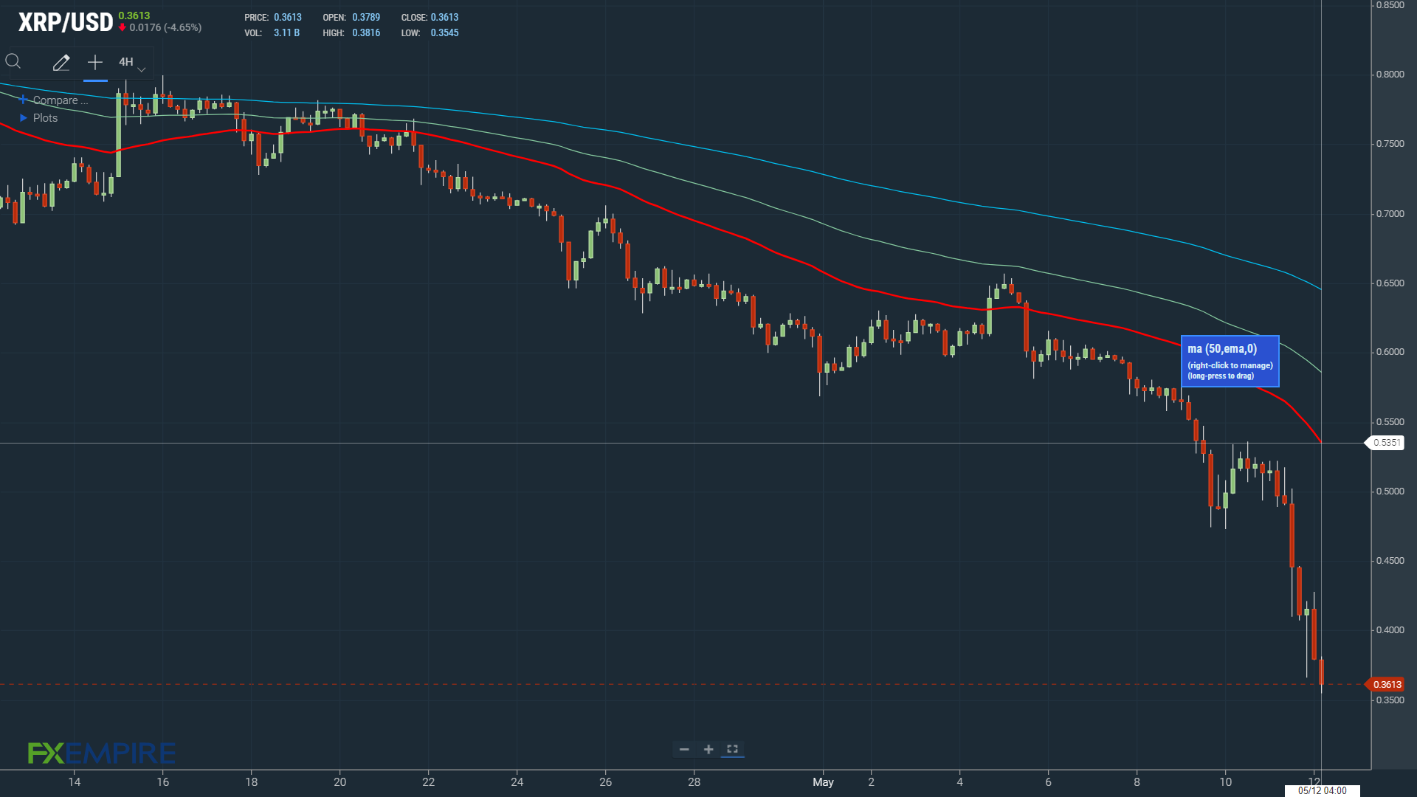
Task: Zoom out with the minus button
Action: coord(684,750)
